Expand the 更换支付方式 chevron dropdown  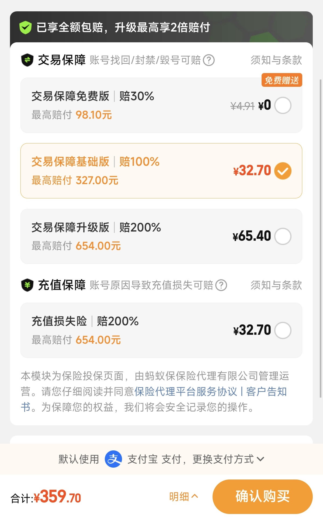point(261,459)
